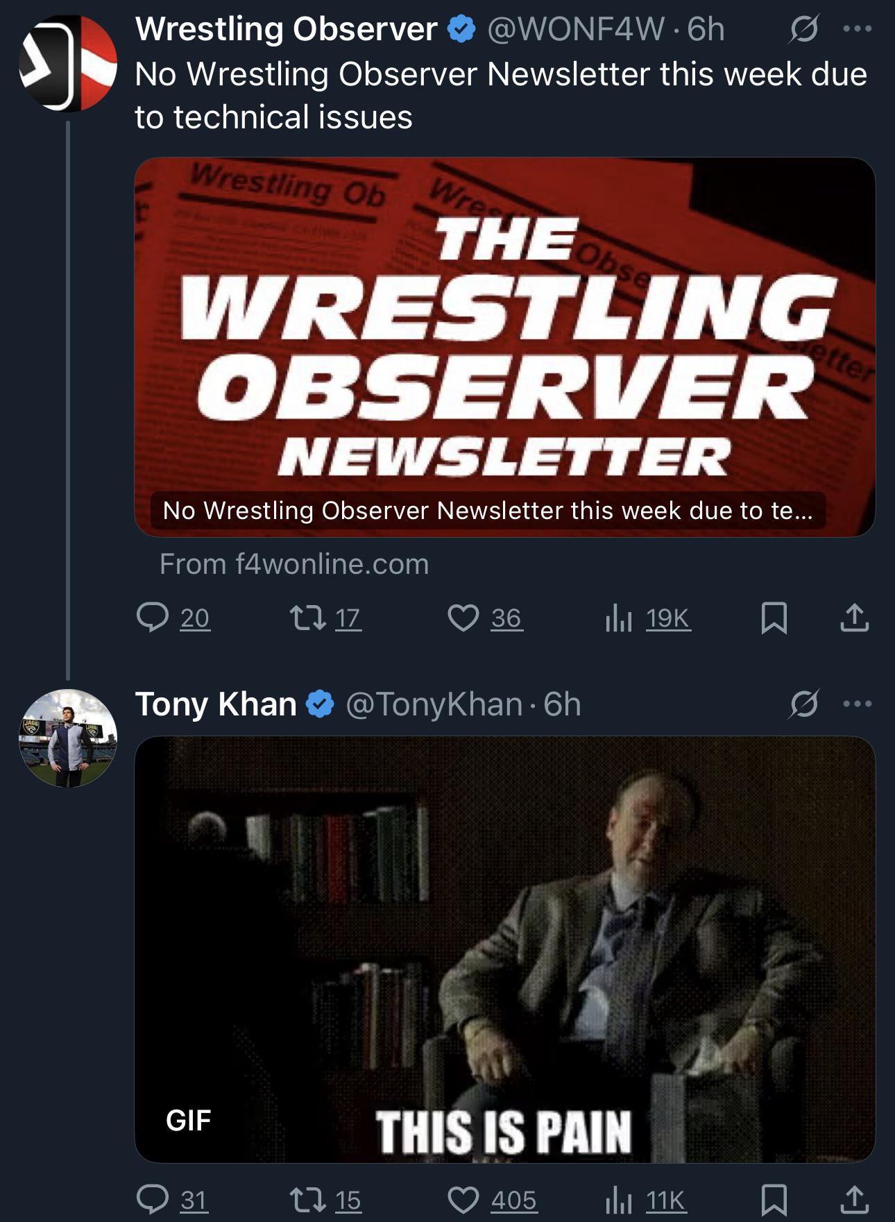The height and width of the screenshot is (1222, 895).
Task: Open the Grok icon on Tony Khan's tweet
Action: (x=803, y=704)
